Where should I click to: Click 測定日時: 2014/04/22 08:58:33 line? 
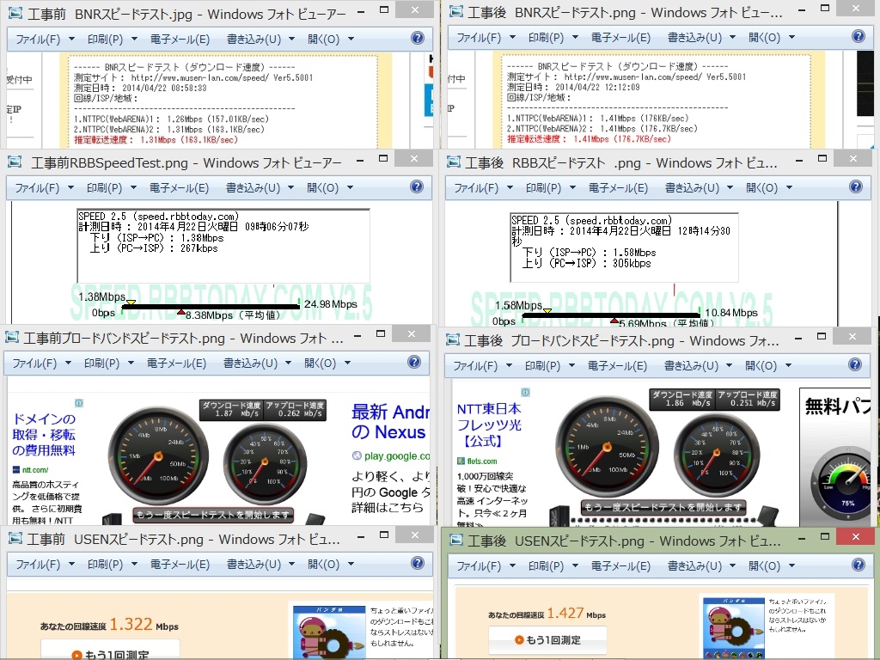[x=140, y=89]
